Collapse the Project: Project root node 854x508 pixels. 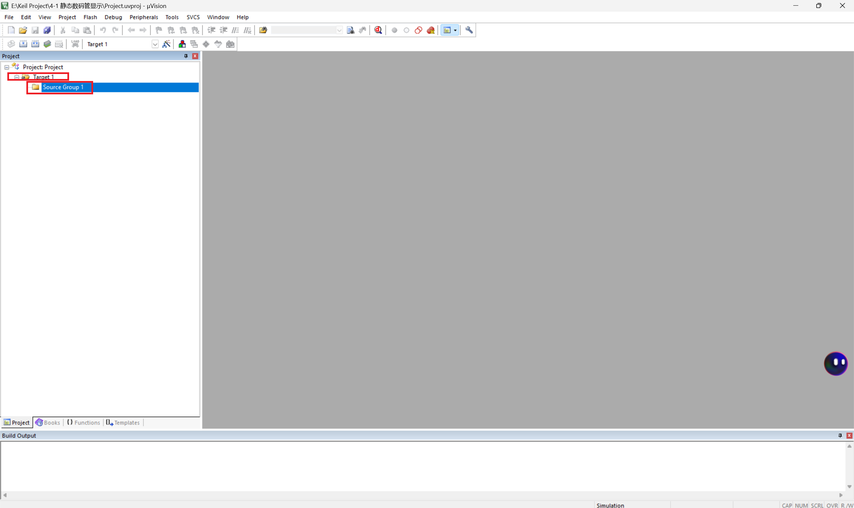tap(7, 67)
